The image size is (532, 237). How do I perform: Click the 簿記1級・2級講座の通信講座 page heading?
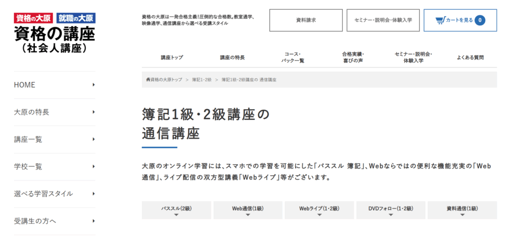pos(206,124)
